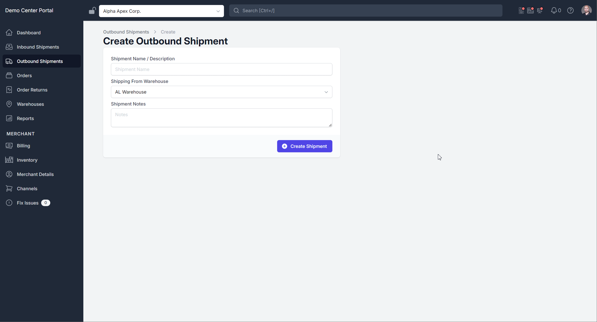
Task: Click the Fix Issues exclamation icon
Action: (9, 203)
